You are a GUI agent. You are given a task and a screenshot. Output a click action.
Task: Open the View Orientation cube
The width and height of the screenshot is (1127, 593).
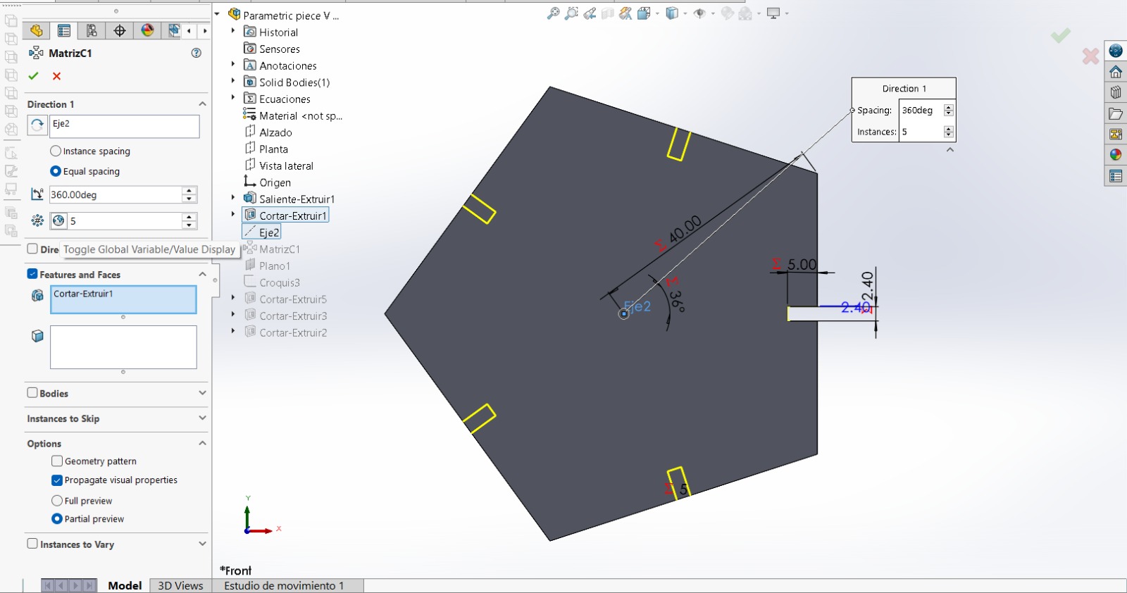pos(643,13)
